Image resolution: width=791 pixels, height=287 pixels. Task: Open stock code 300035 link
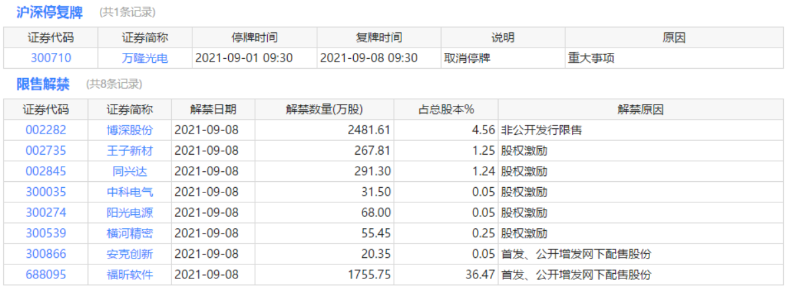[46, 192]
